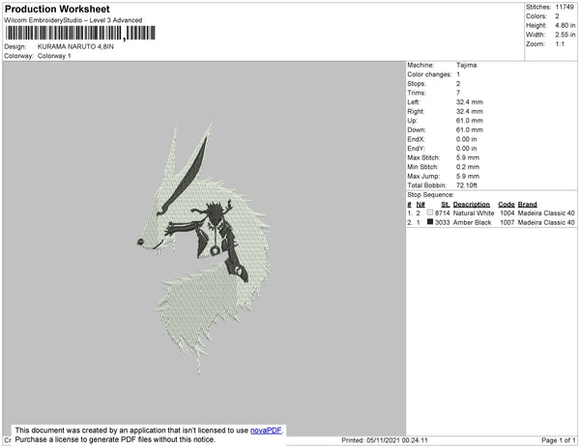Click the 'Brand' column header
Screen dimensions: 580x448
point(527,205)
